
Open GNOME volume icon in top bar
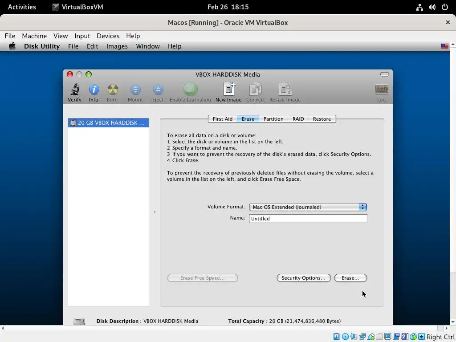click(432, 7)
